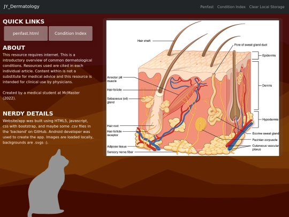This screenshot has width=289, height=217.
Task: Click the ABOUT heading
Action: (14, 48)
